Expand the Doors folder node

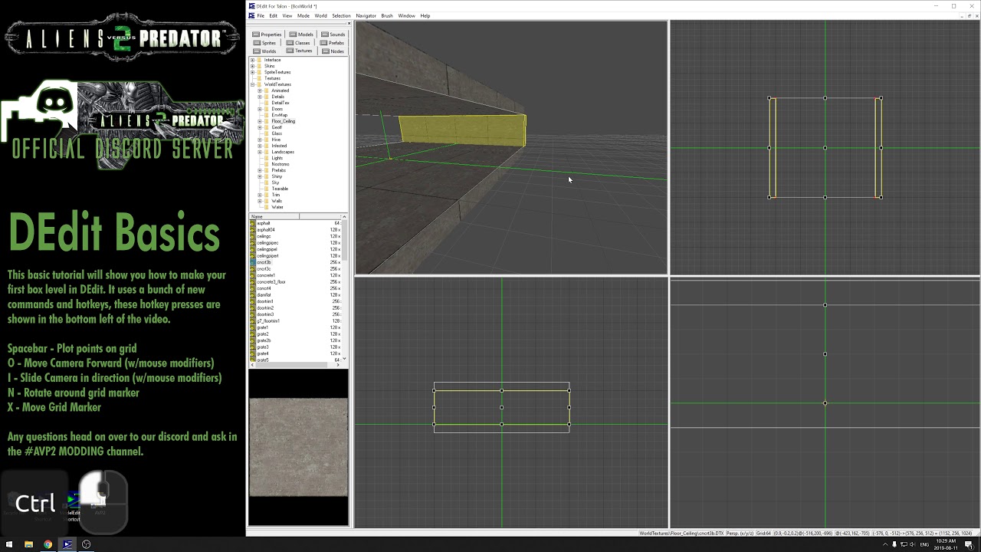click(x=259, y=109)
